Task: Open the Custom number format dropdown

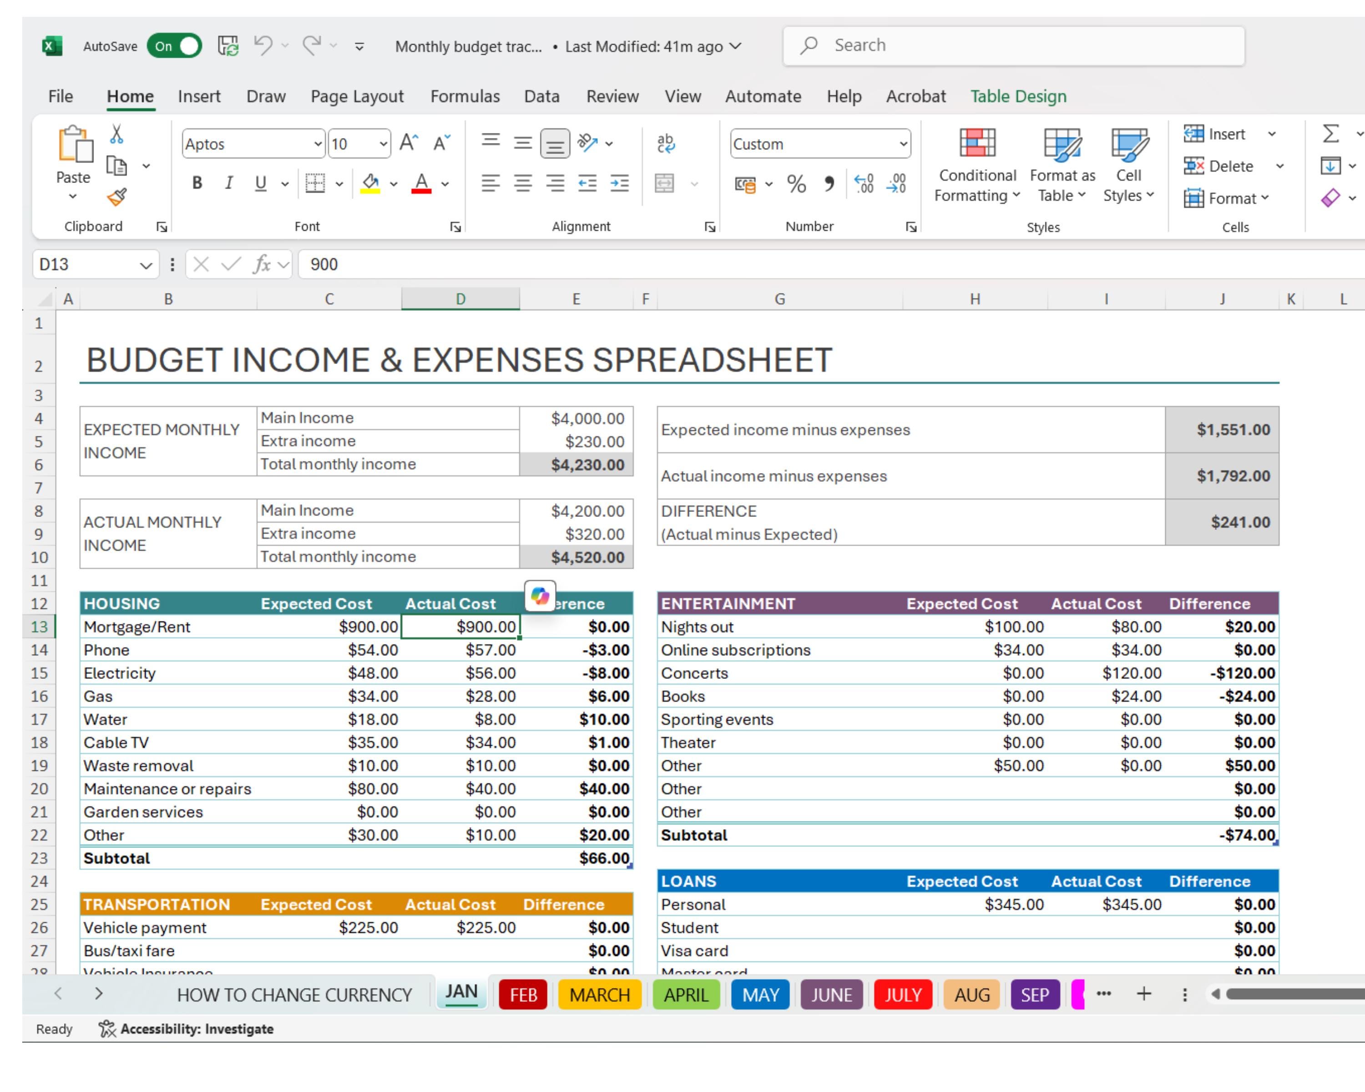Action: [904, 144]
